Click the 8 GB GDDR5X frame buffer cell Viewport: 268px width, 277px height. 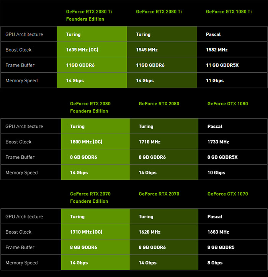[x=222, y=157]
